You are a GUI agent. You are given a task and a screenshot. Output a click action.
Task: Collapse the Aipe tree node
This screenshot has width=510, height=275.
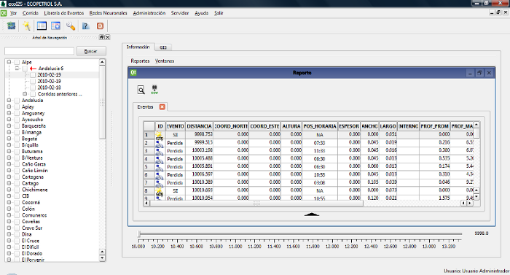pyautogui.click(x=9, y=62)
